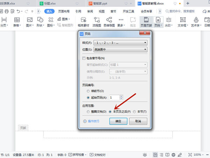
Task: Switch to the 页面布局 ribbon tab
Action: [64, 12]
